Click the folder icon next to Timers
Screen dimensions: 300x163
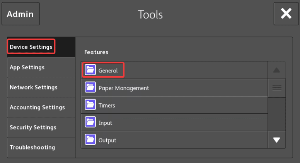coord(90,105)
